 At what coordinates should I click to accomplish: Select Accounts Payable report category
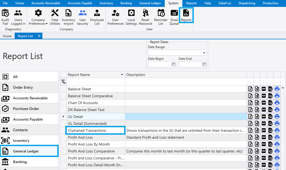coord(29,119)
